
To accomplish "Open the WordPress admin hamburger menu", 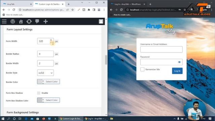I will (x=4, y=22).
